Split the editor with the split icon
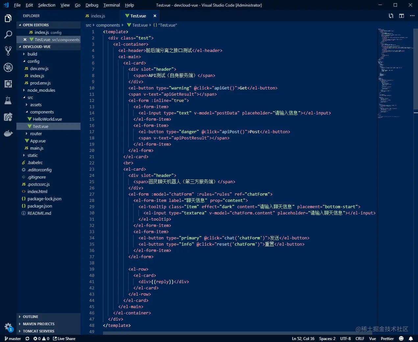Screen dimensions: 418x342 point(401,15)
